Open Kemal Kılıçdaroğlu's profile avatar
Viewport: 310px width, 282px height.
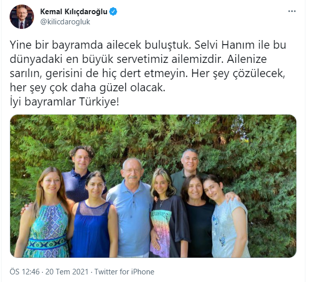point(22,17)
